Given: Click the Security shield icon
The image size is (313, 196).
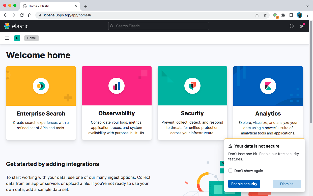Looking at the screenshot, I should [x=192, y=86].
